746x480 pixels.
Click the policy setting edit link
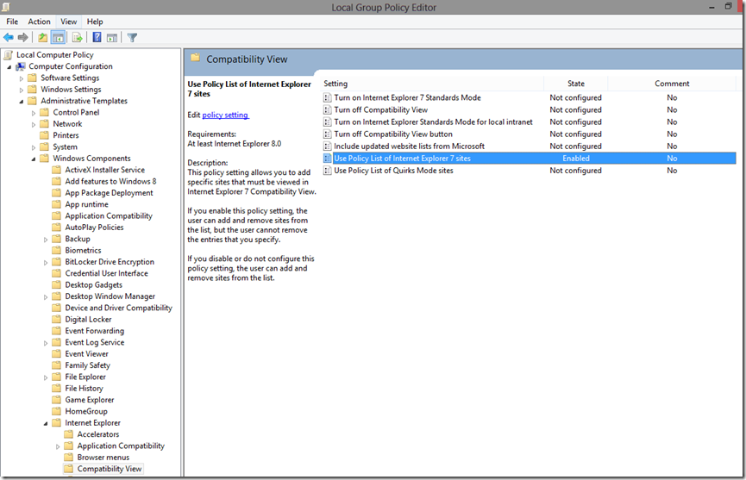pos(225,115)
